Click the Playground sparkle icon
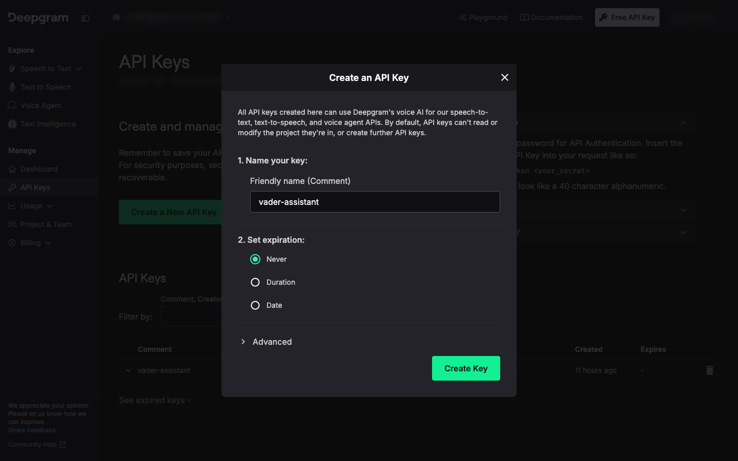 pos(463,17)
